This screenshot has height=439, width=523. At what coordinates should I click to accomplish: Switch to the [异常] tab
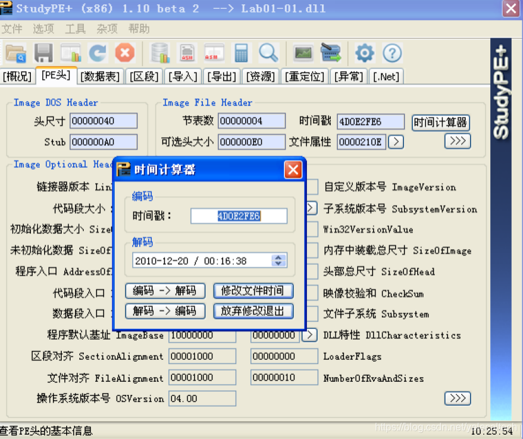pyautogui.click(x=348, y=77)
